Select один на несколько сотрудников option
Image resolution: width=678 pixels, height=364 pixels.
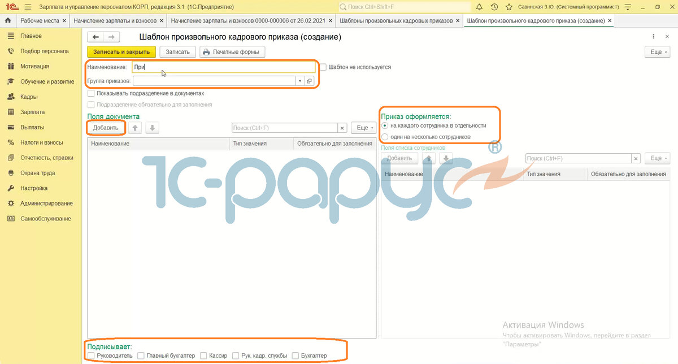pyautogui.click(x=385, y=137)
